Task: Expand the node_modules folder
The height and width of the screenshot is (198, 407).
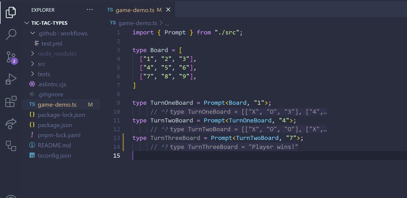Action: [x=32, y=54]
